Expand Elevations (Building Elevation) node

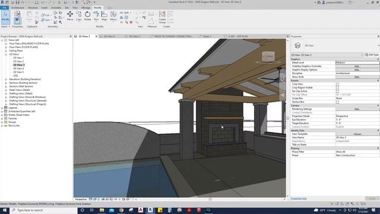pyautogui.click(x=6, y=79)
